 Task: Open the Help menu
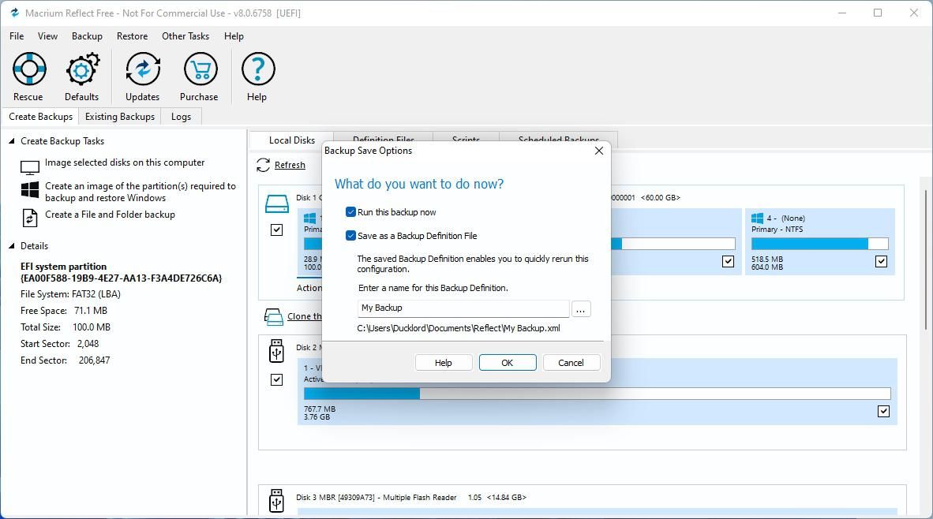(x=234, y=36)
